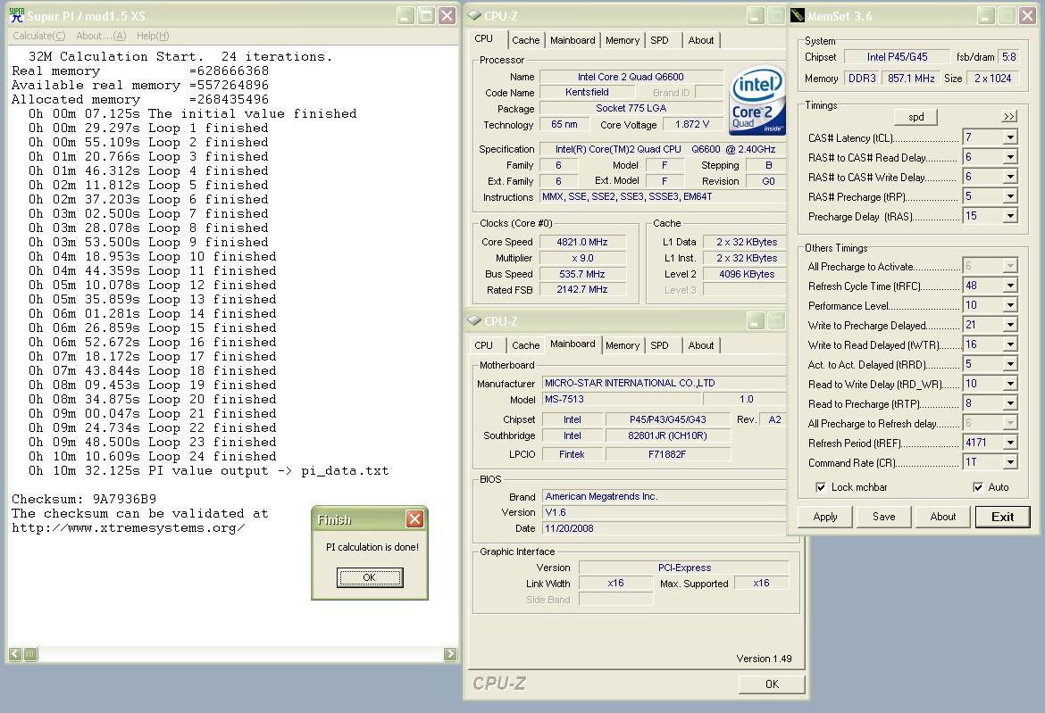This screenshot has height=713, width=1045.
Task: Click the Super PI horizontal scrollbar thumb
Action: [x=30, y=654]
